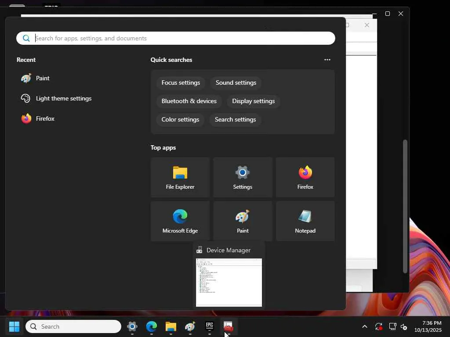
Task: Open the clock and date flyout
Action: tap(428, 326)
